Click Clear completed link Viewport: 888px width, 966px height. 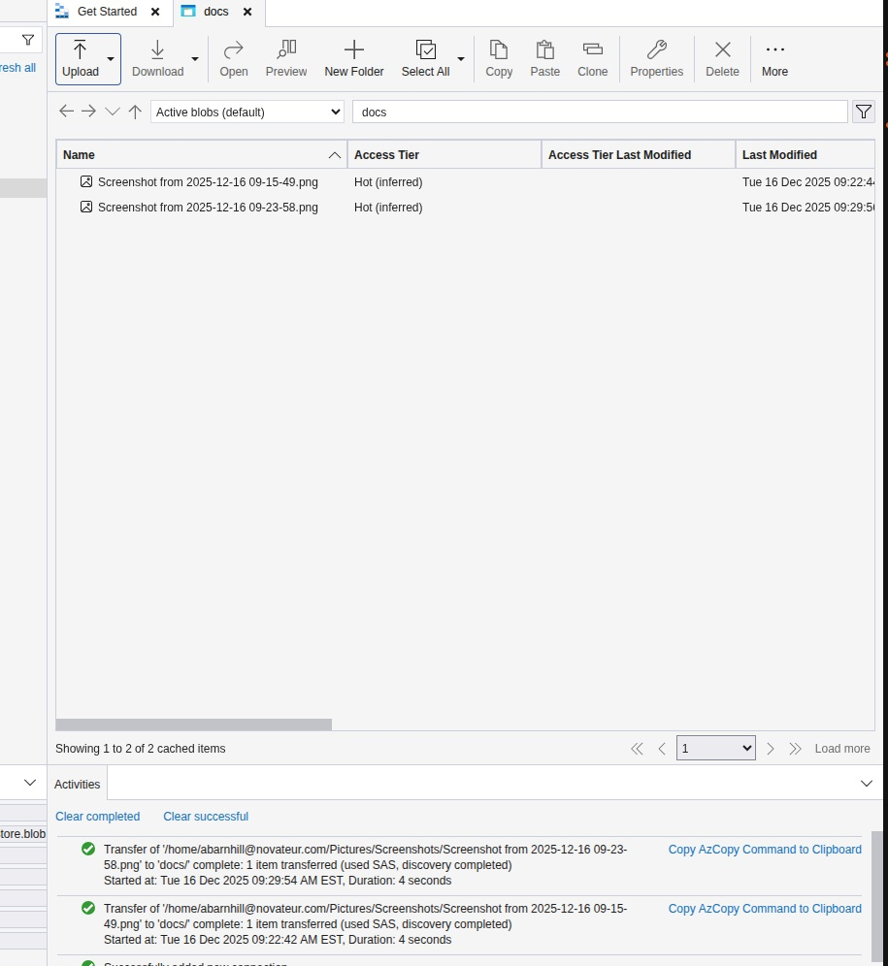[x=97, y=817]
